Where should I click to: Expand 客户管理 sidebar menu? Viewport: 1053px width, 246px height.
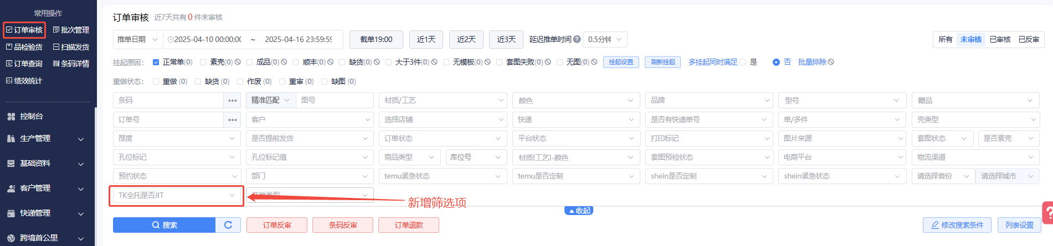(47, 188)
